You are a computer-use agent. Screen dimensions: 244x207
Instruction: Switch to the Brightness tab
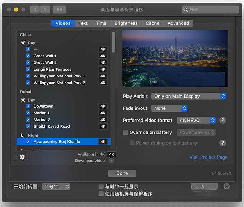tap(126, 23)
